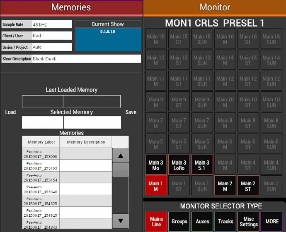
Task: Switch to Tracks selector type
Action: [x=225, y=221]
